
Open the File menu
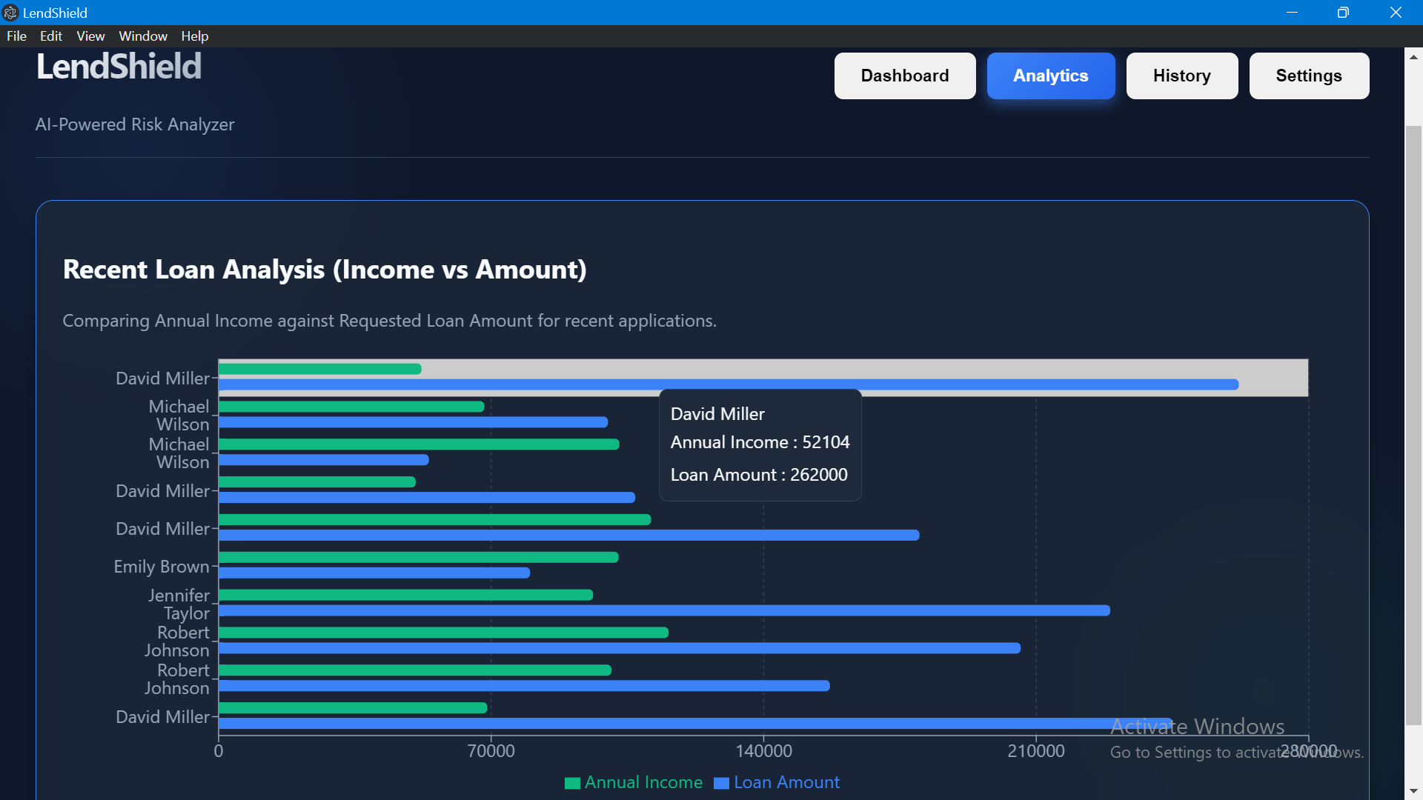(16, 36)
